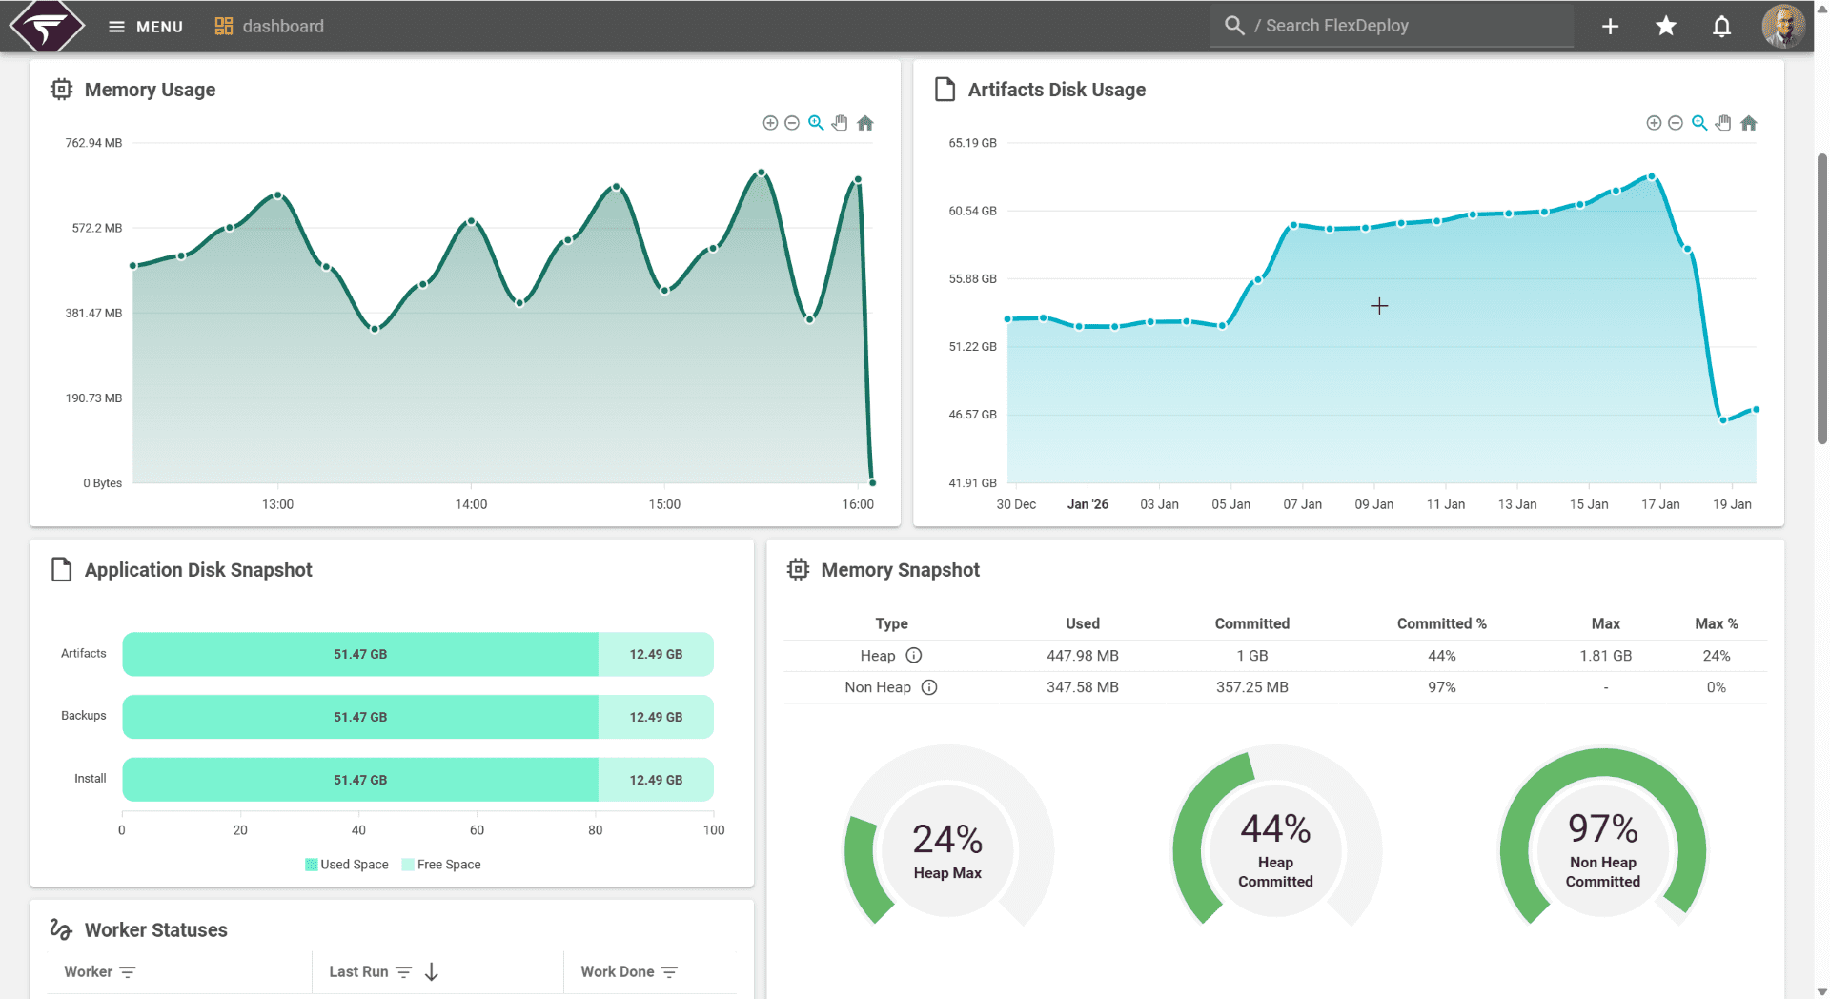Toggle selection zoom on Artifacts Disk chart
This screenshot has width=1830, height=999.
pyautogui.click(x=1699, y=123)
